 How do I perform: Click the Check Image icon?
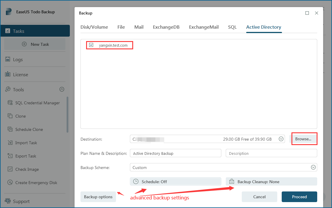(10, 169)
